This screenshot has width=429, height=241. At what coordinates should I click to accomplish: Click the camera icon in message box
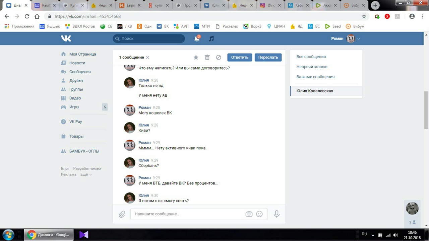249,214
